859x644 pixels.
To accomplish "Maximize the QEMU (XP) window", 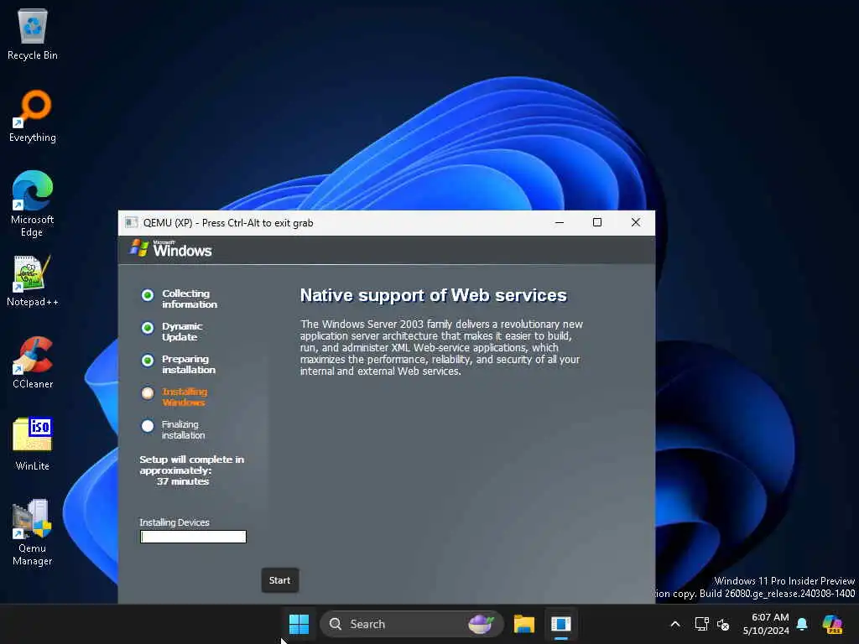I will [597, 222].
